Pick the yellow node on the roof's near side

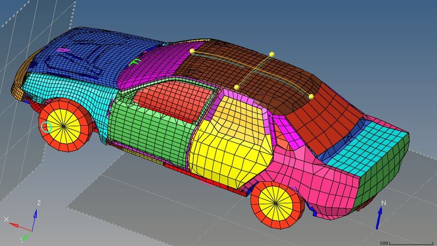pos(237,87)
